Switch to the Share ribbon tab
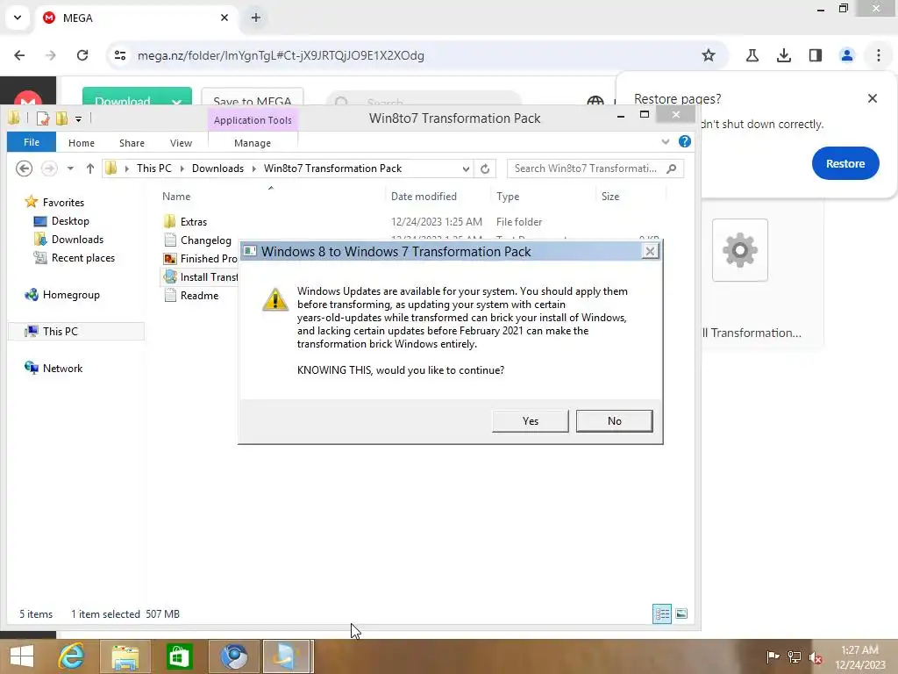Viewport: 898px width, 674px height. pyautogui.click(x=132, y=143)
